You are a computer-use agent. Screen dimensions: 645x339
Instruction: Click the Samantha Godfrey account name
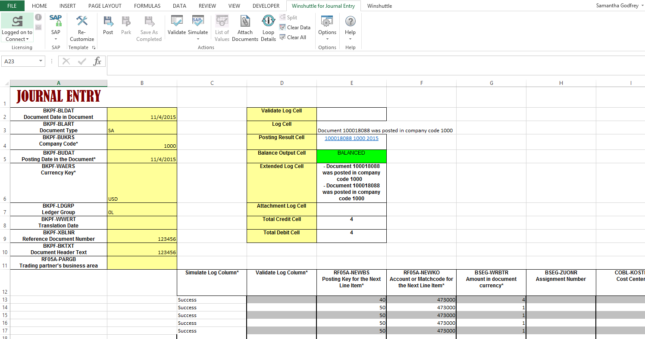tap(617, 6)
